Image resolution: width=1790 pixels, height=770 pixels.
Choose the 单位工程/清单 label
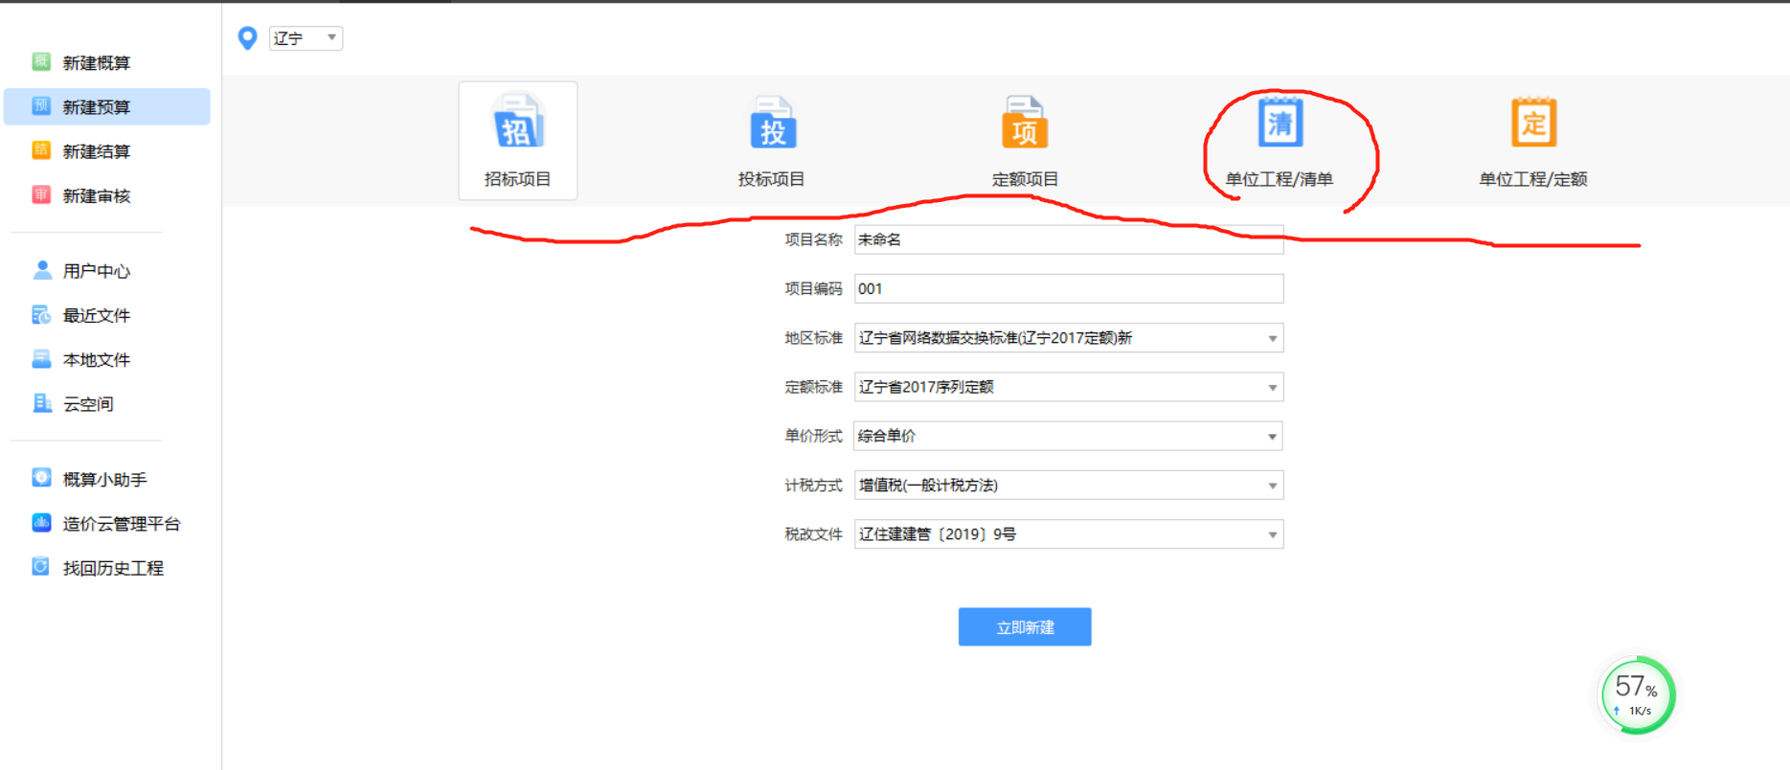point(1280,179)
